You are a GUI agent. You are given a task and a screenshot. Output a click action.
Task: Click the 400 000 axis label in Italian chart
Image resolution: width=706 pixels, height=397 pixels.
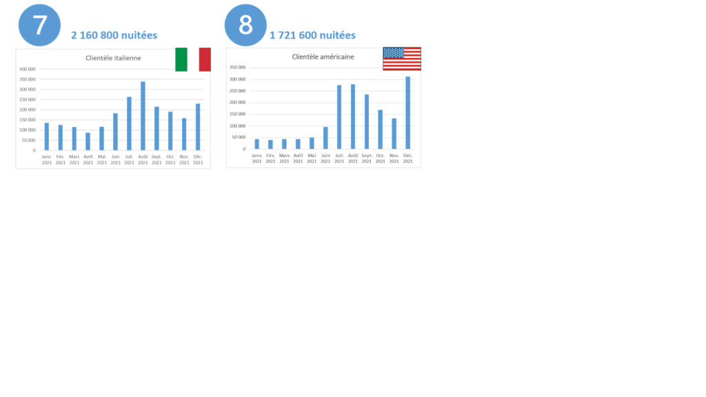click(x=28, y=70)
